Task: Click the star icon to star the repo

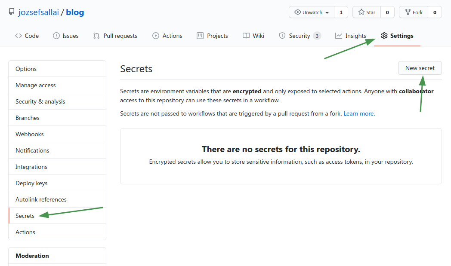Action: click(361, 12)
